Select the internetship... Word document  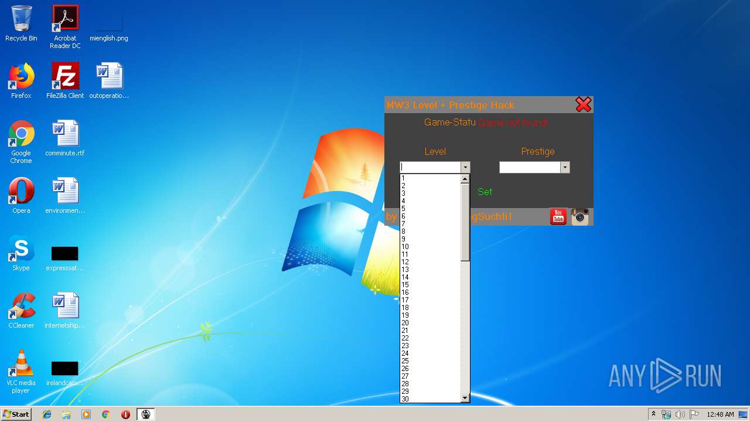65,311
